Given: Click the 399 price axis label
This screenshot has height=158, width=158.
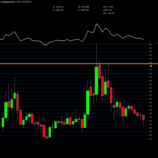Looking at the screenshot, I should (151, 128).
